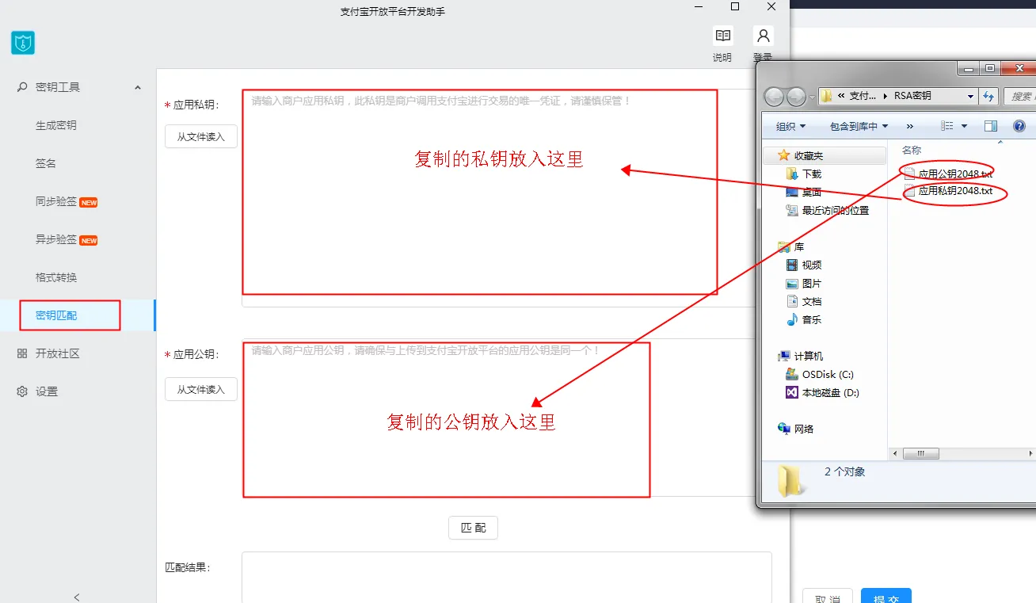Collapse the sidebar with bottom chevron
The width and height of the screenshot is (1036, 603).
point(77,597)
